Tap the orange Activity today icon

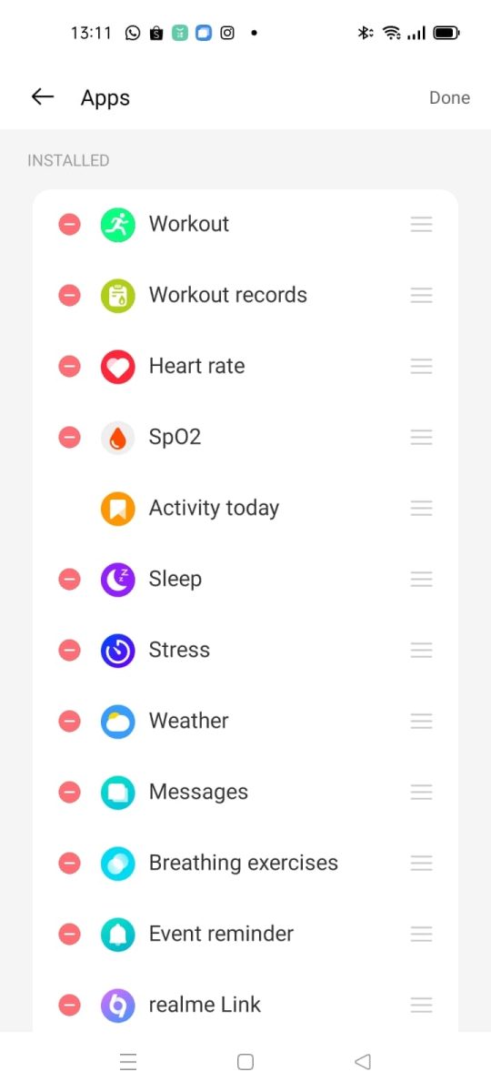pyautogui.click(x=117, y=508)
